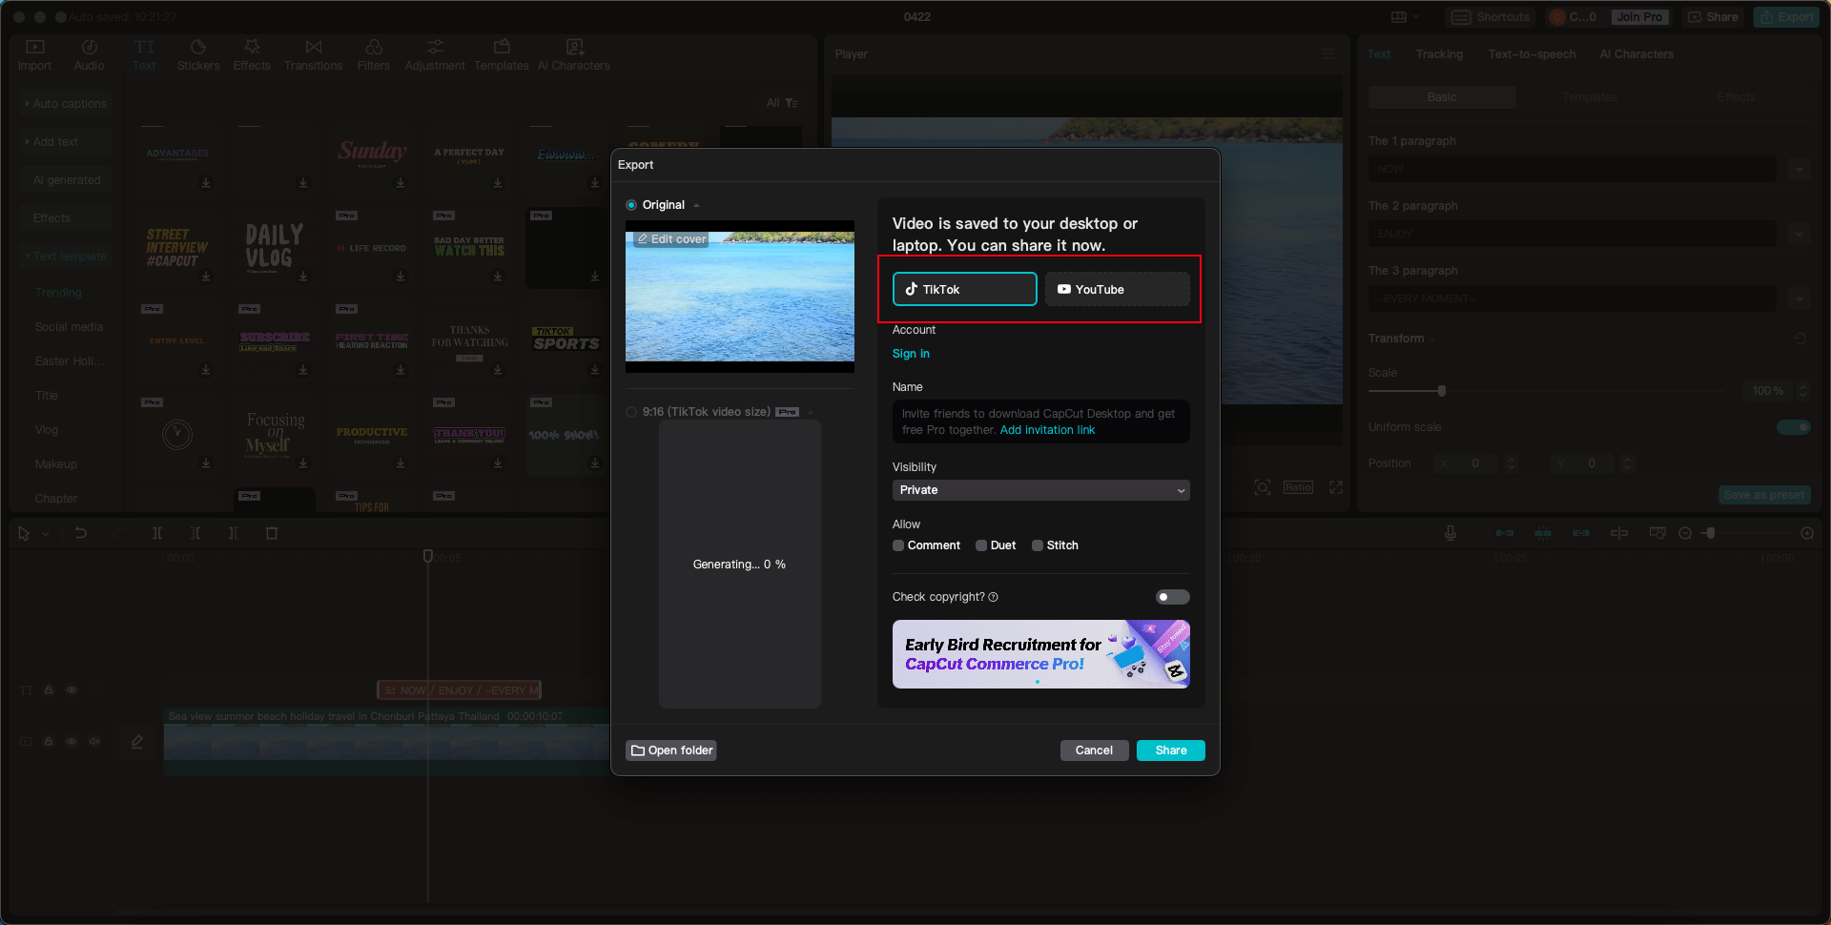Open the 1 paragraph options dropdown arrow

click(1800, 170)
